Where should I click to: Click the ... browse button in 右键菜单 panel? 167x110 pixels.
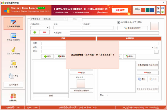(156, 52)
